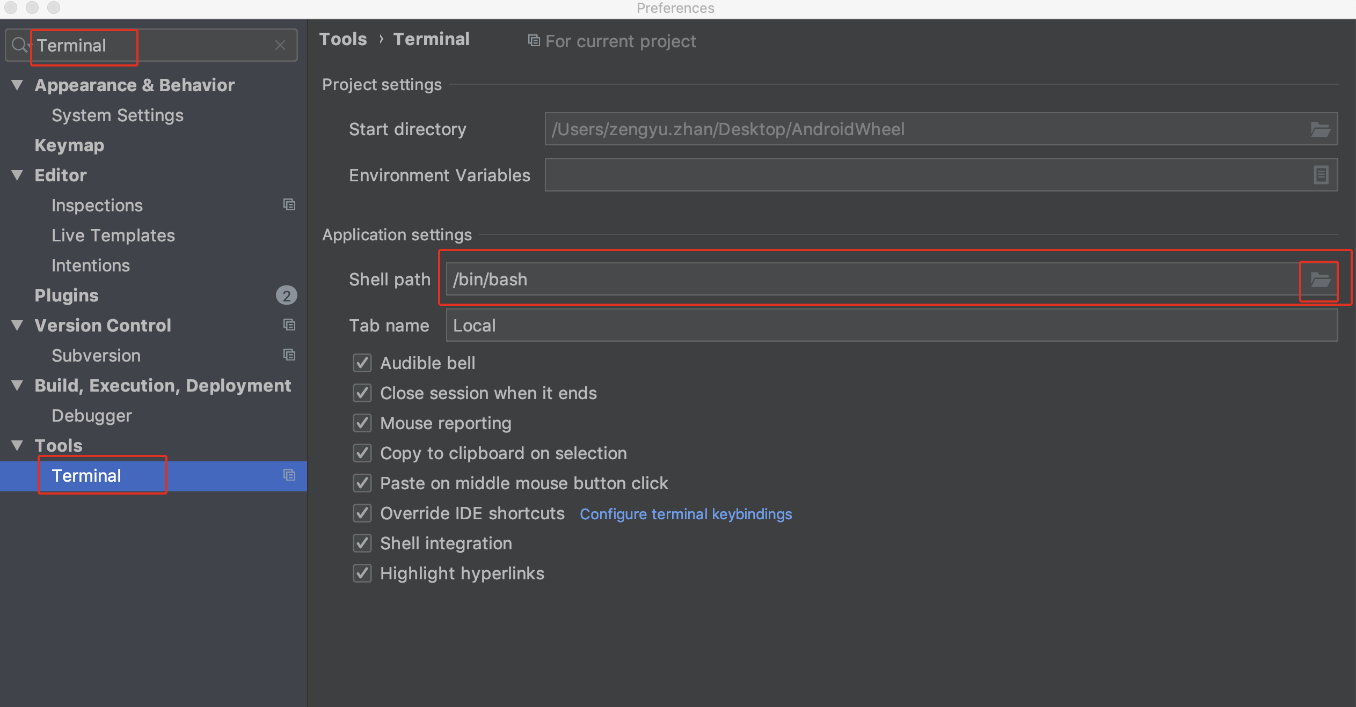The image size is (1356, 707).
Task: Click the project-level icon beside Inspections
Action: click(289, 205)
